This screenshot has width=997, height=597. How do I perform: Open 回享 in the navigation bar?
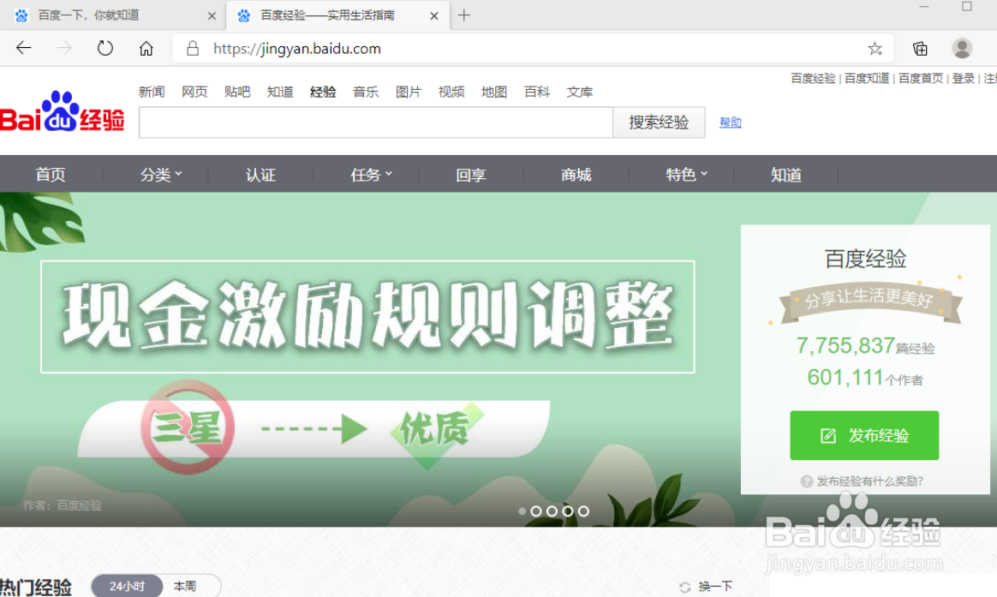471,174
